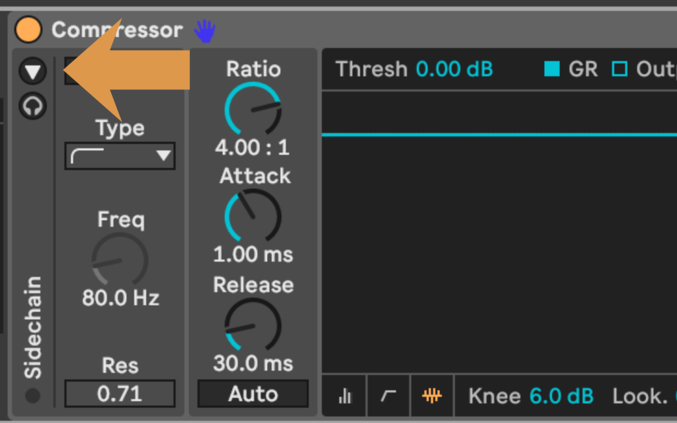The height and width of the screenshot is (423, 677).
Task: Toggle the Compressor device activator on/off
Action: tap(28, 30)
